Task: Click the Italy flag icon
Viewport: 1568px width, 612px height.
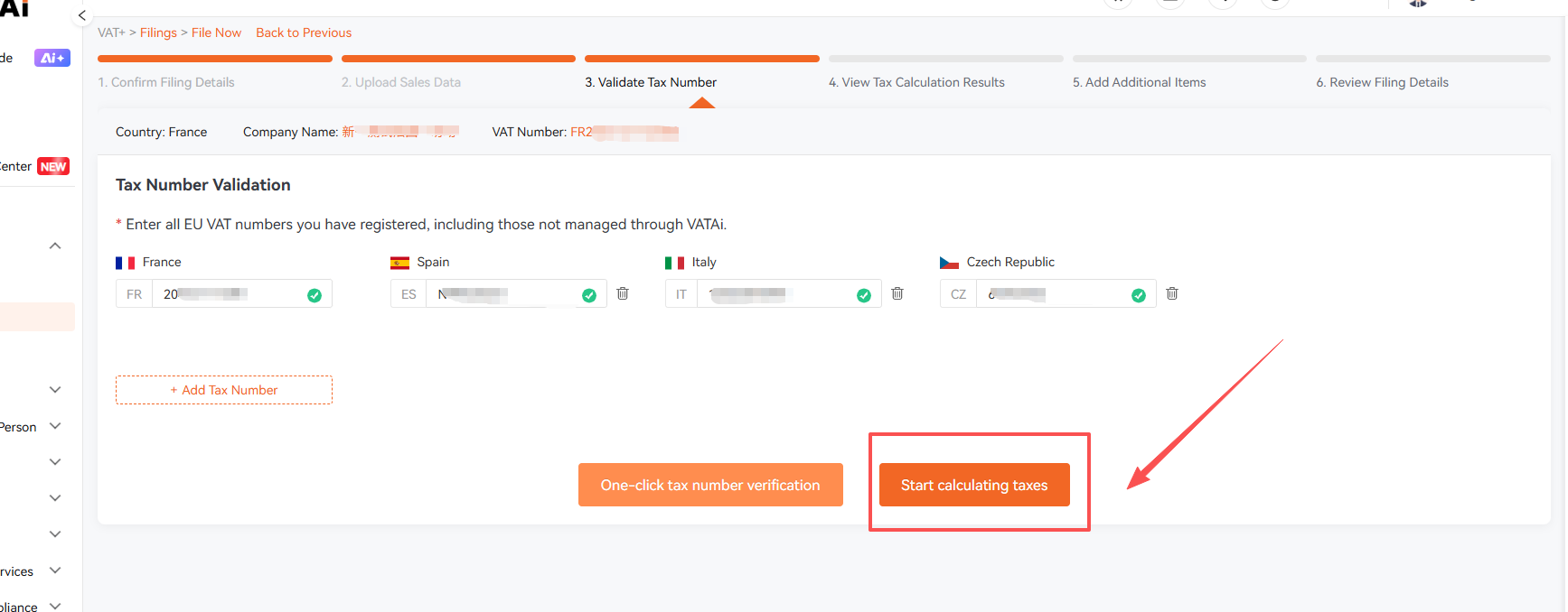Action: 674,263
